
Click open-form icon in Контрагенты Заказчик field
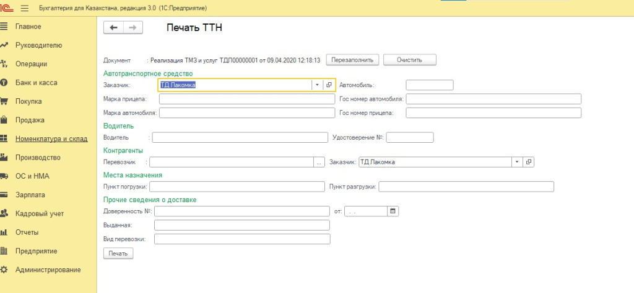[x=528, y=162]
